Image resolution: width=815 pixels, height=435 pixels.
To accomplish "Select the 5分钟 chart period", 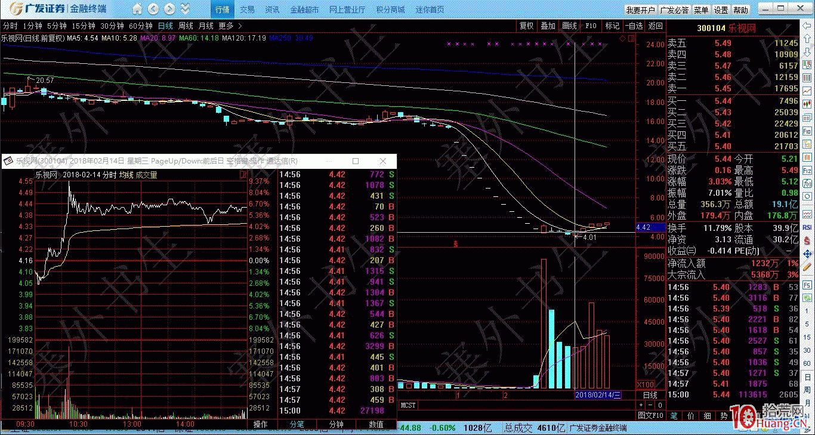I will point(57,26).
